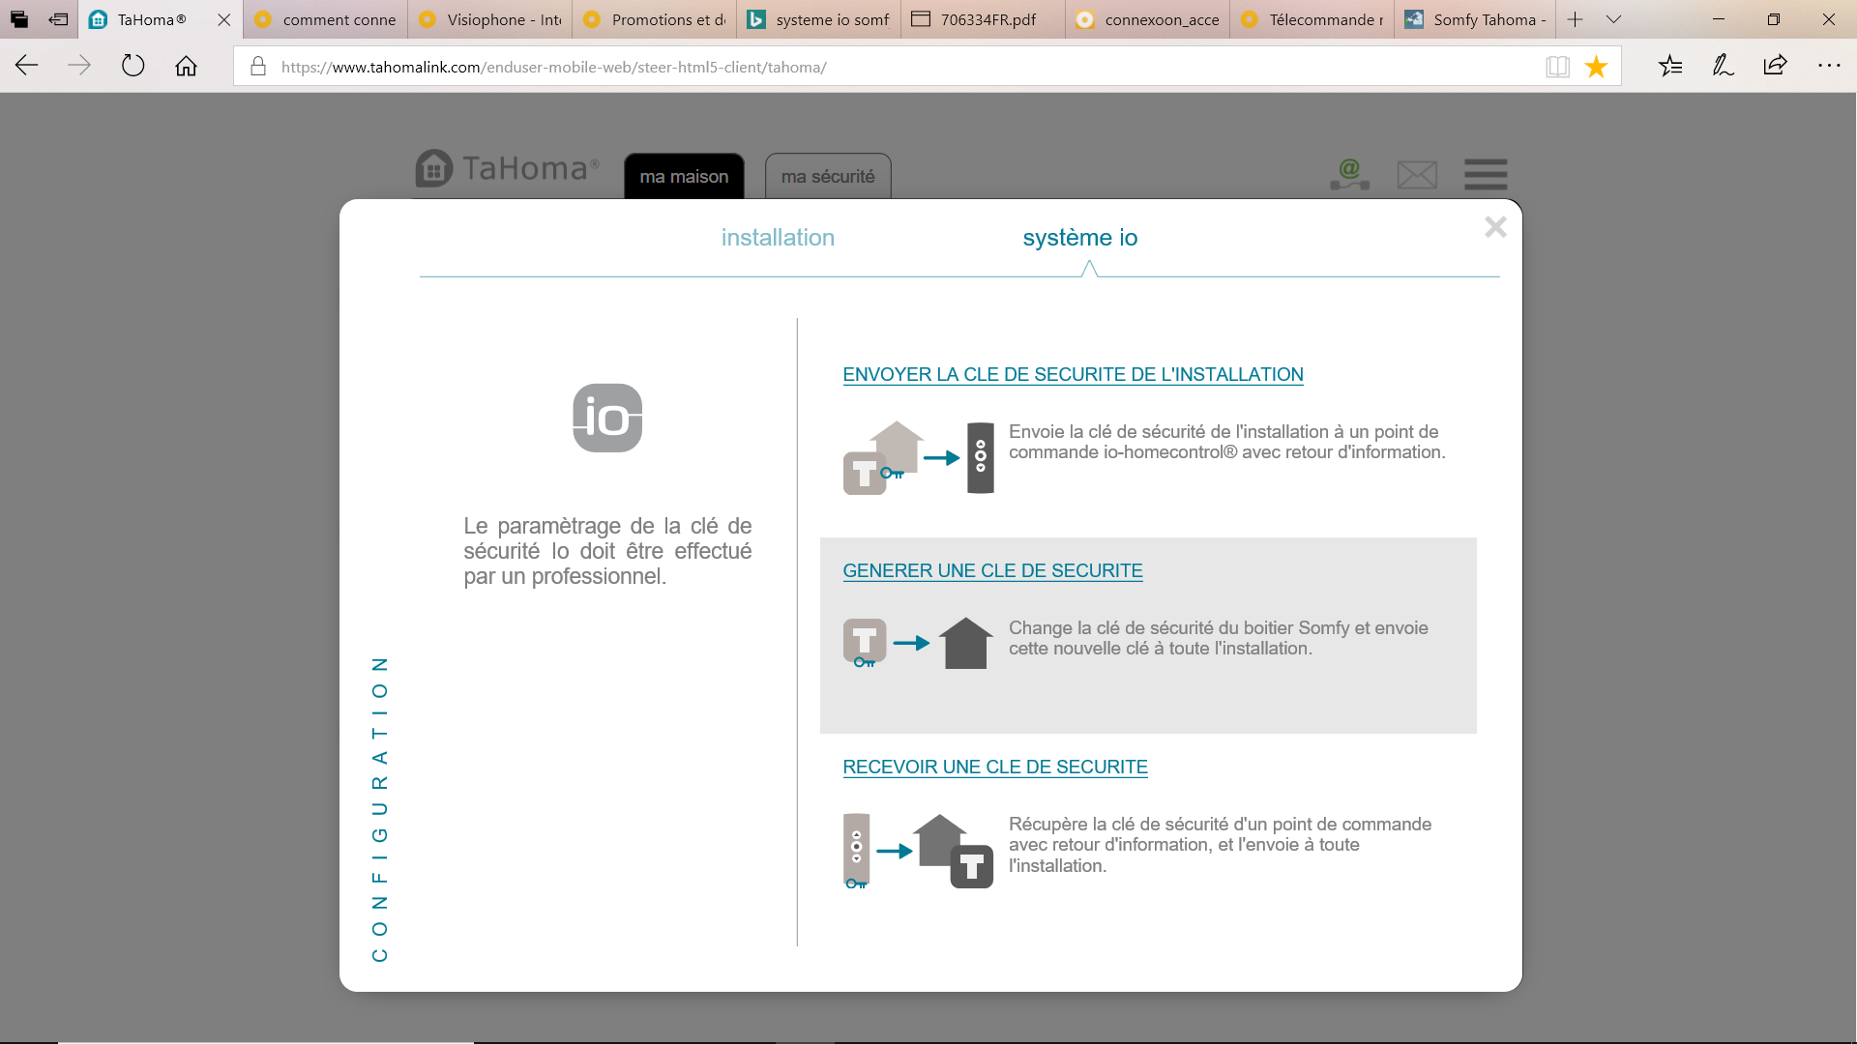Click the grey GENERER UNE CLE section panel
The height and width of the screenshot is (1044, 1857).
1148,635
